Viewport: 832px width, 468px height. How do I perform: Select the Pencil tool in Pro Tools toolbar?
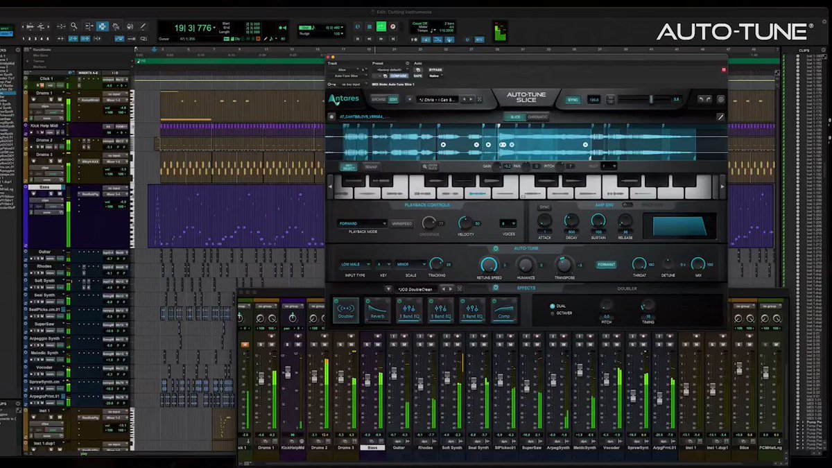(143, 26)
